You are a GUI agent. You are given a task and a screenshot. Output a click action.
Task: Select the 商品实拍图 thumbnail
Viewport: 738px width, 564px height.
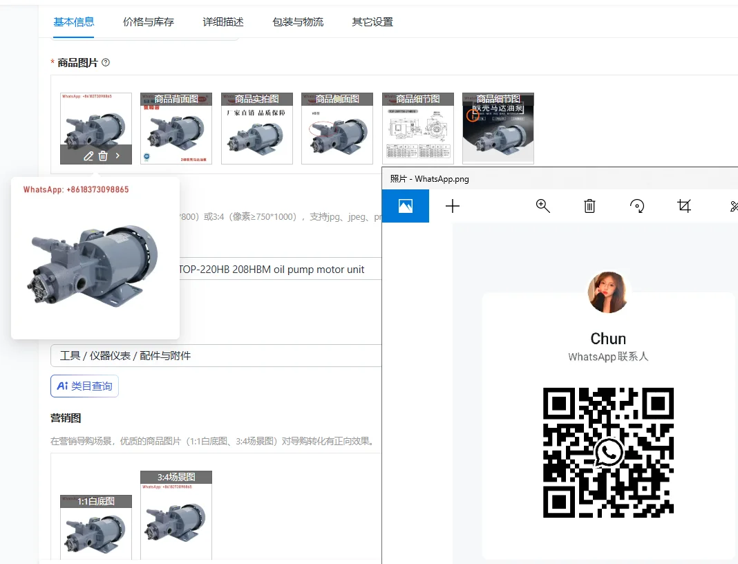coord(257,129)
